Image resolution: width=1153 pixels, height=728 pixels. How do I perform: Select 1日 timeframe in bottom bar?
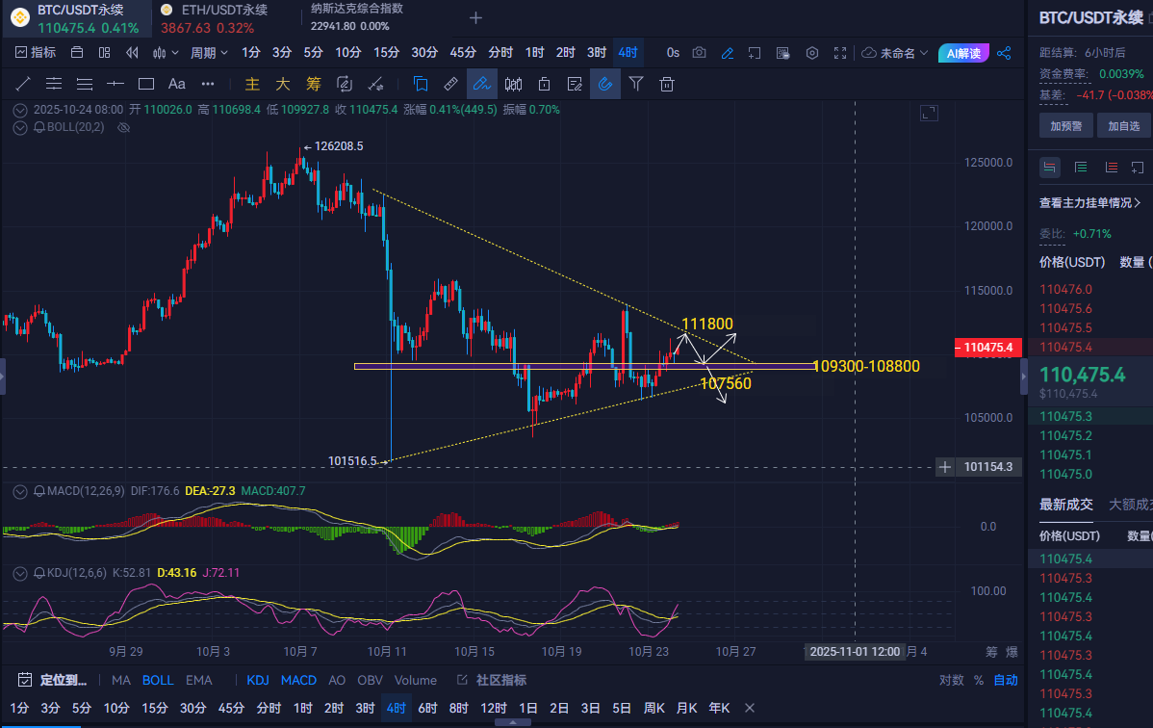tap(528, 708)
